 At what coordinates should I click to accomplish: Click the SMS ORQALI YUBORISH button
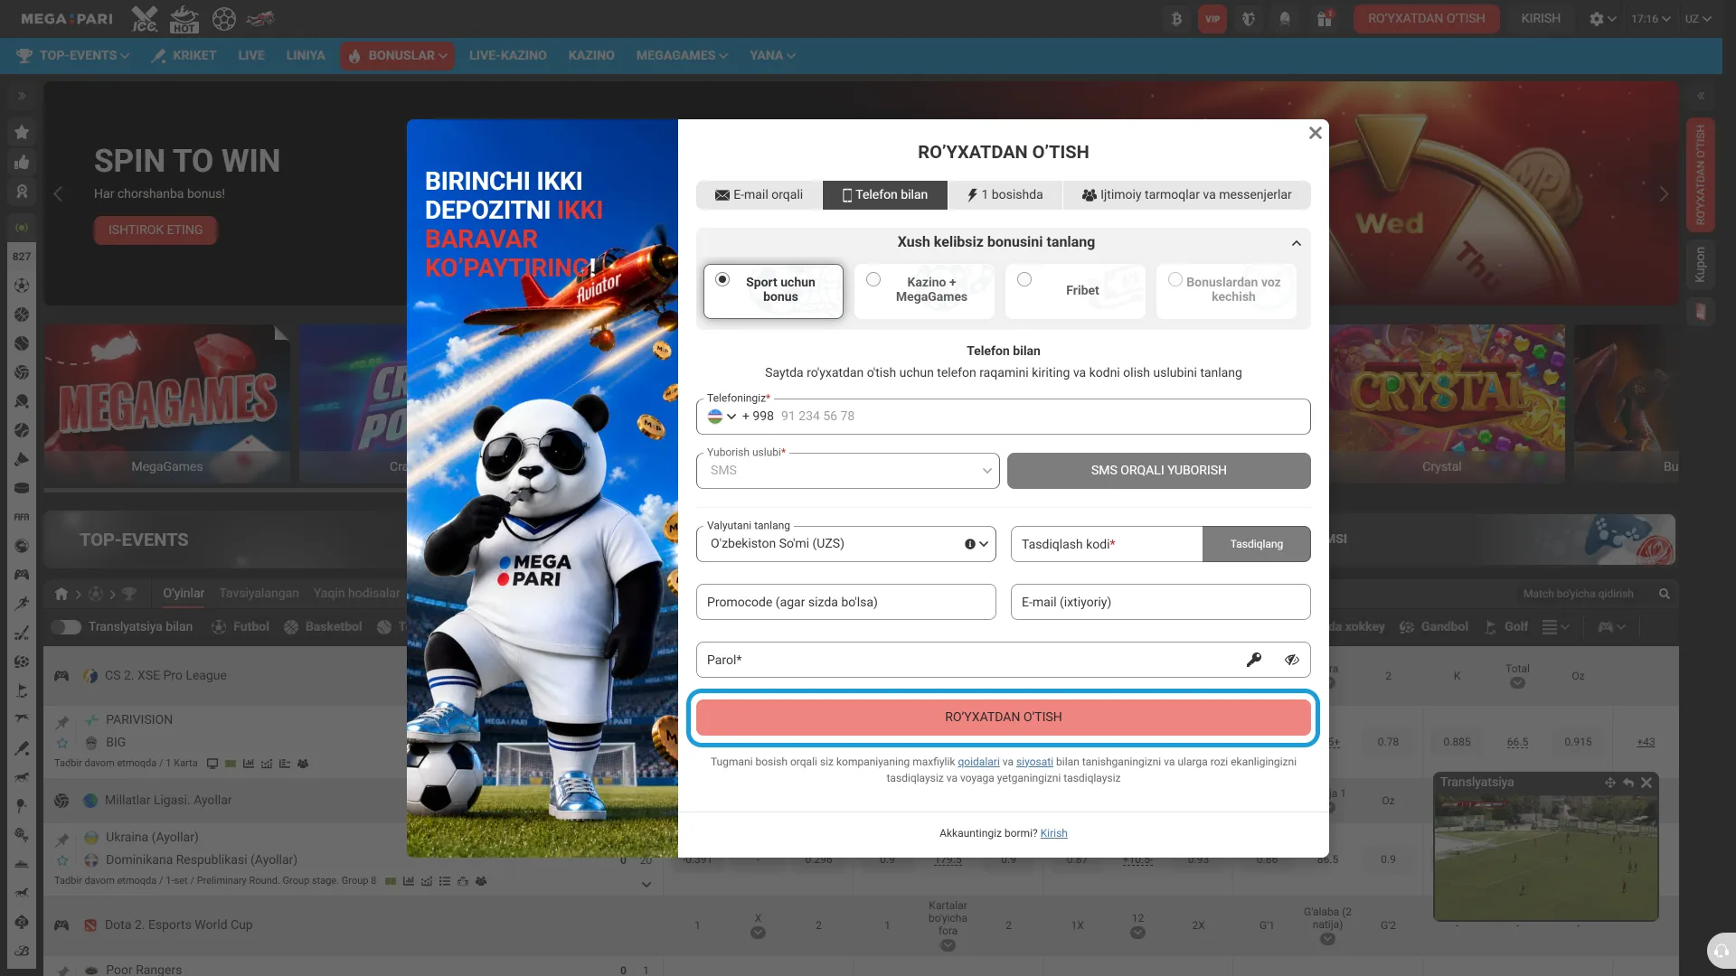1158,471
